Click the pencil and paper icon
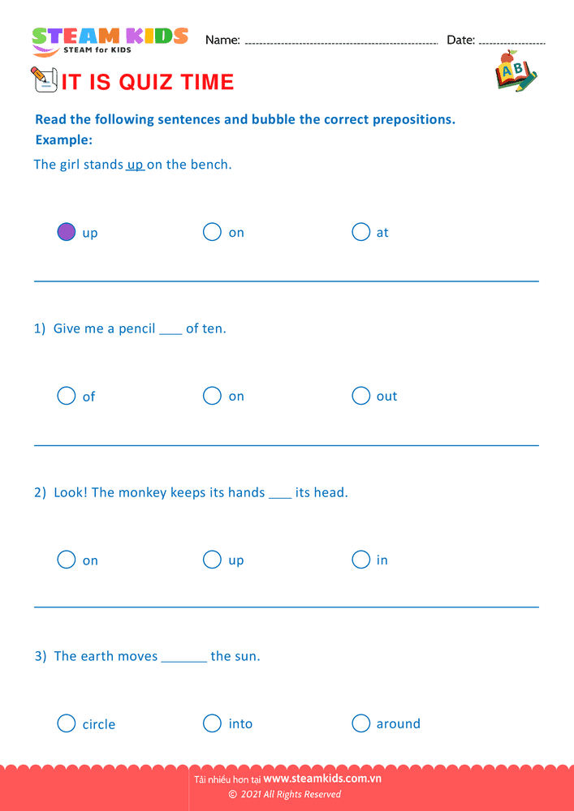 pos(44,79)
